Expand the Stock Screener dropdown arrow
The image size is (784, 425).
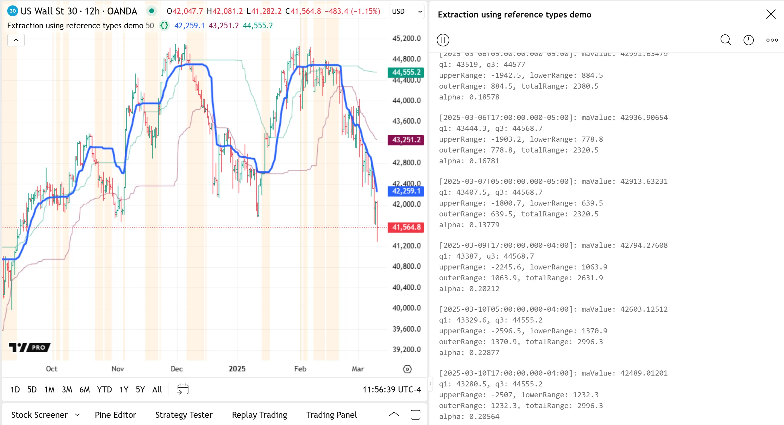click(77, 415)
